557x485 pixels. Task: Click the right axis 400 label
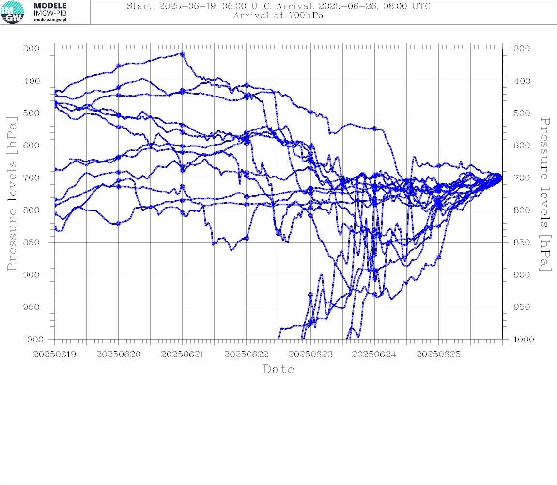[x=522, y=81]
